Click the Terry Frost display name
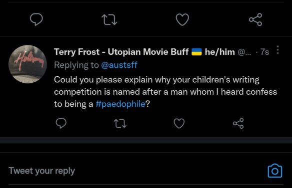Viewport: 292px width, 188px height. (121, 52)
